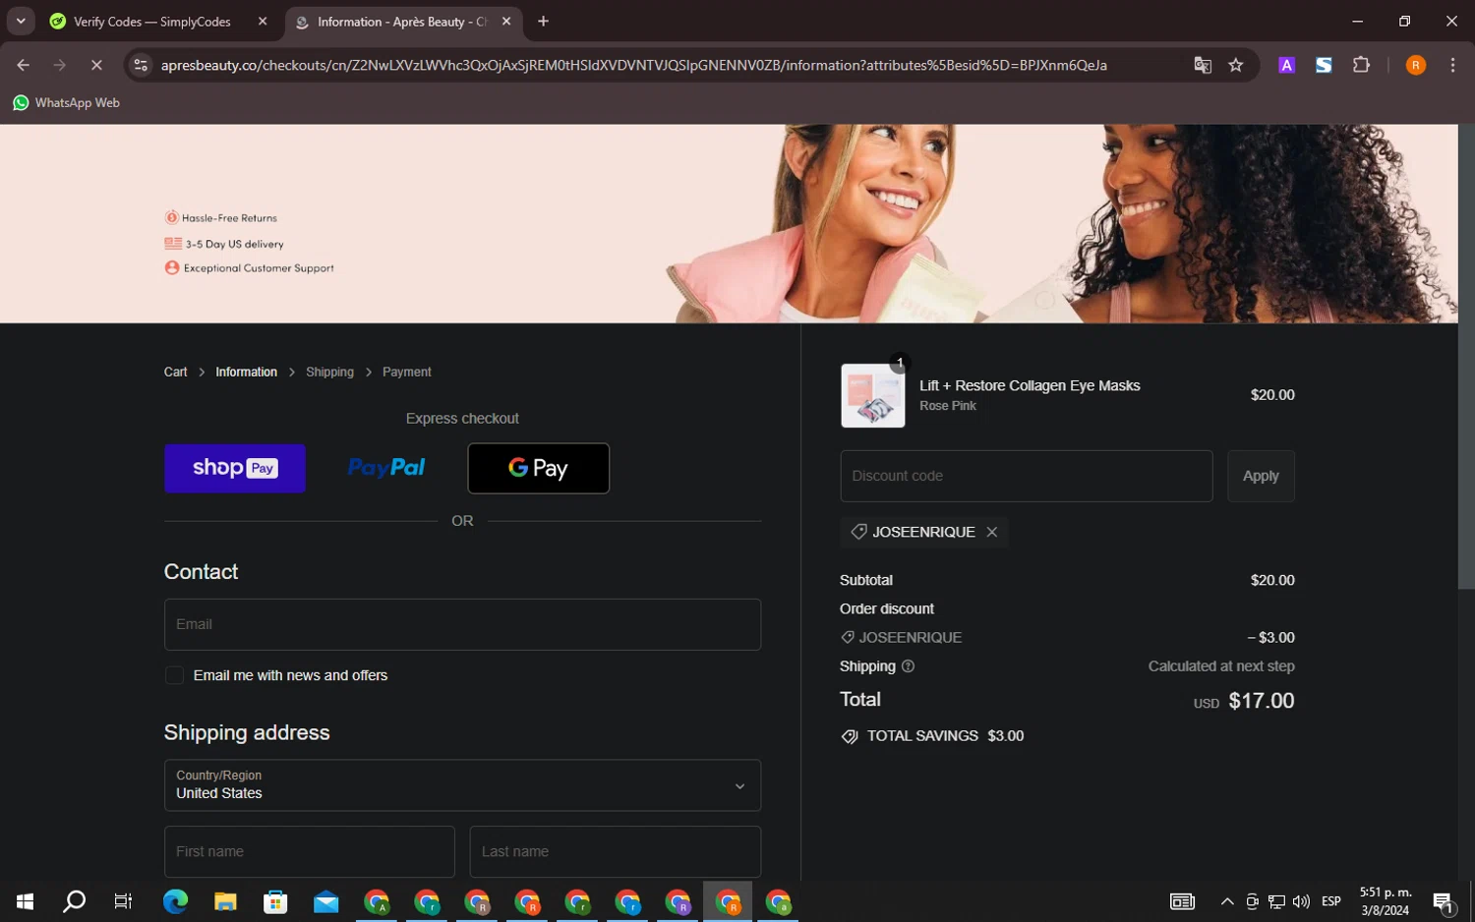
Task: Open the browser Extensions puzzle icon
Action: tap(1361, 65)
